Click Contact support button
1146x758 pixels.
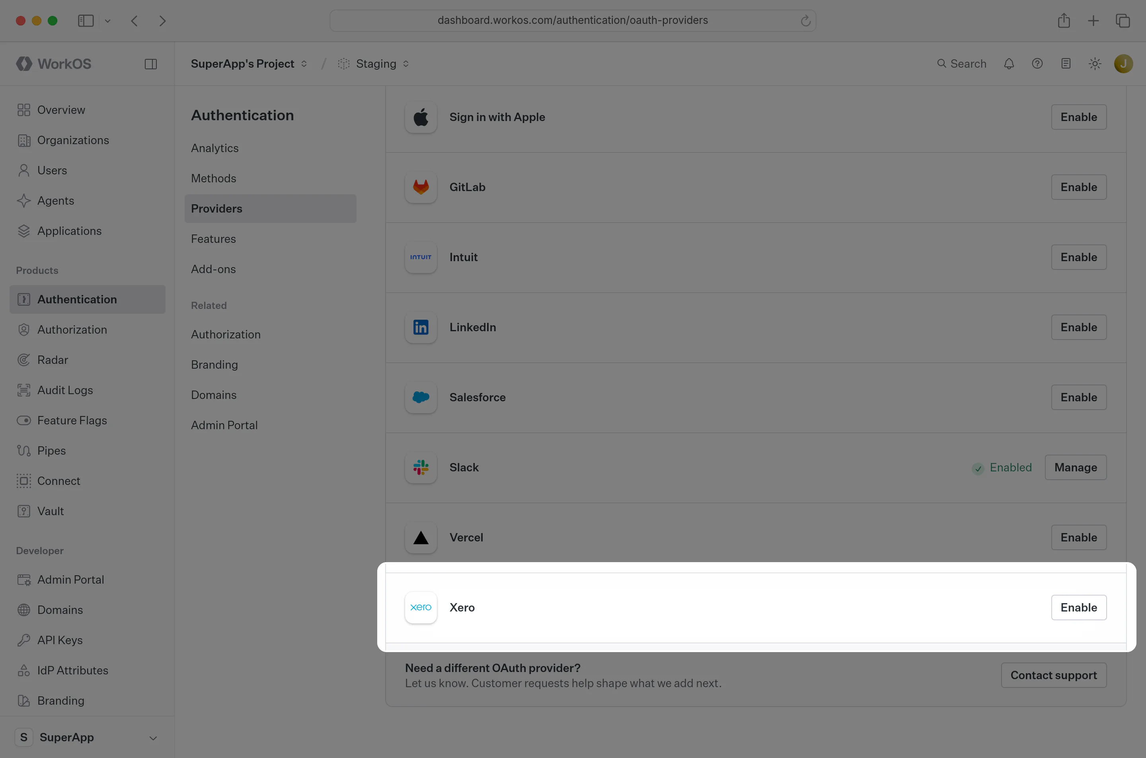1053,675
